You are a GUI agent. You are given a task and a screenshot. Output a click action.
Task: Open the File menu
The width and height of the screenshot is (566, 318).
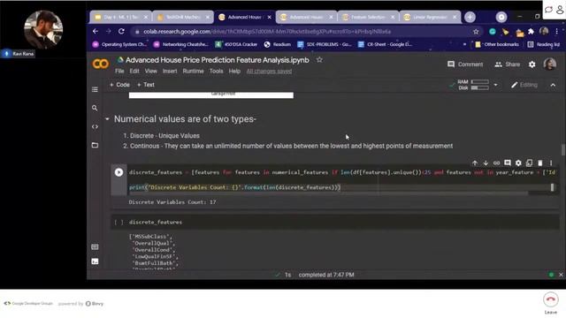pos(119,71)
